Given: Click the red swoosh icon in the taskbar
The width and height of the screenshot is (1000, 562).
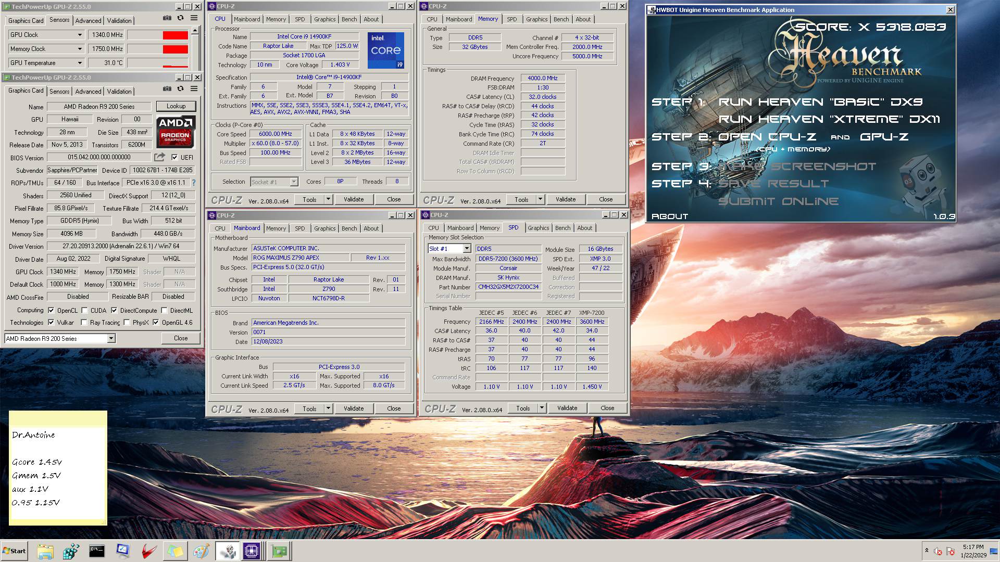Looking at the screenshot, I should [x=149, y=551].
